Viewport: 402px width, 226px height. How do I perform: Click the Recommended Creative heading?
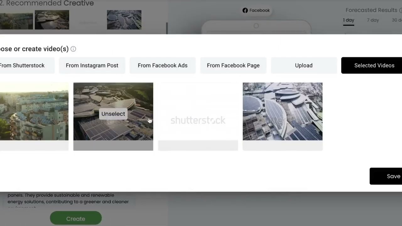[x=47, y=3]
